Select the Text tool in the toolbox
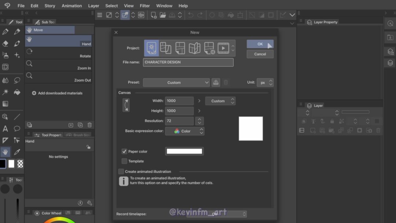 tap(5, 129)
